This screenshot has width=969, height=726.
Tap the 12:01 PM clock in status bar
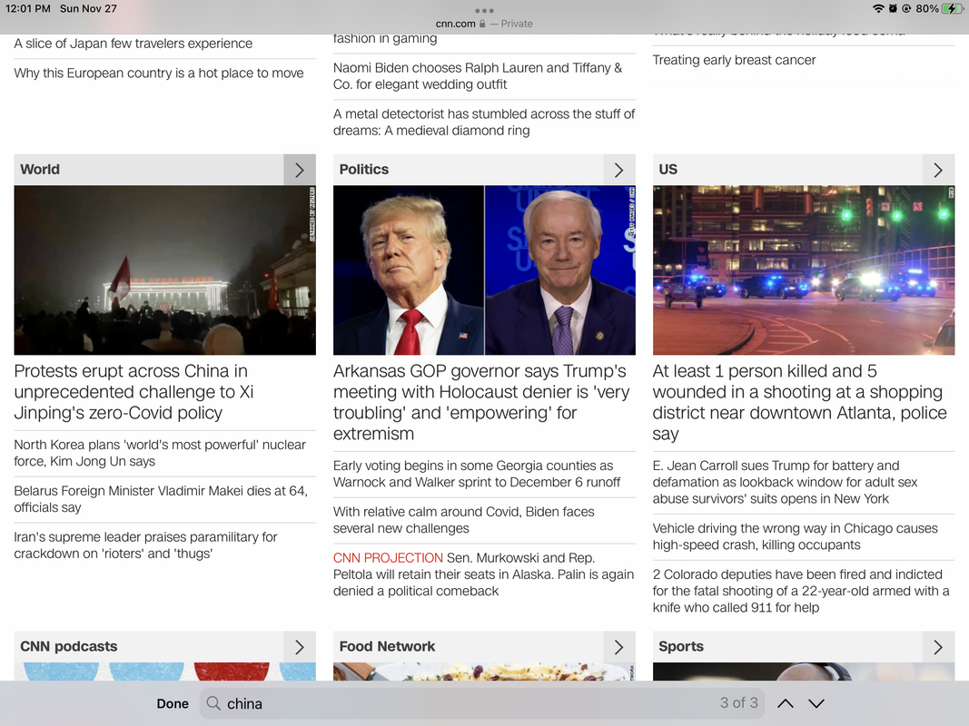coord(28,9)
